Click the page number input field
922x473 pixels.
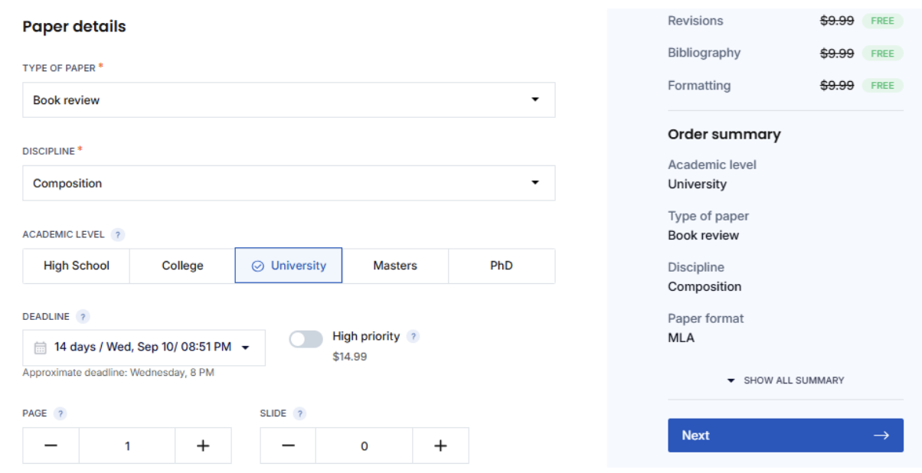[x=127, y=445]
